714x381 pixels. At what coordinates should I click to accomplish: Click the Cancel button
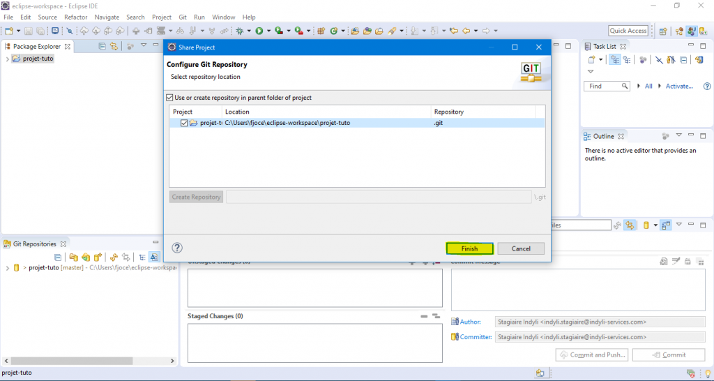[x=521, y=248]
